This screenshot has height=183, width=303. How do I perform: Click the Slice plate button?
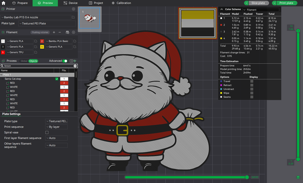point(258,3)
